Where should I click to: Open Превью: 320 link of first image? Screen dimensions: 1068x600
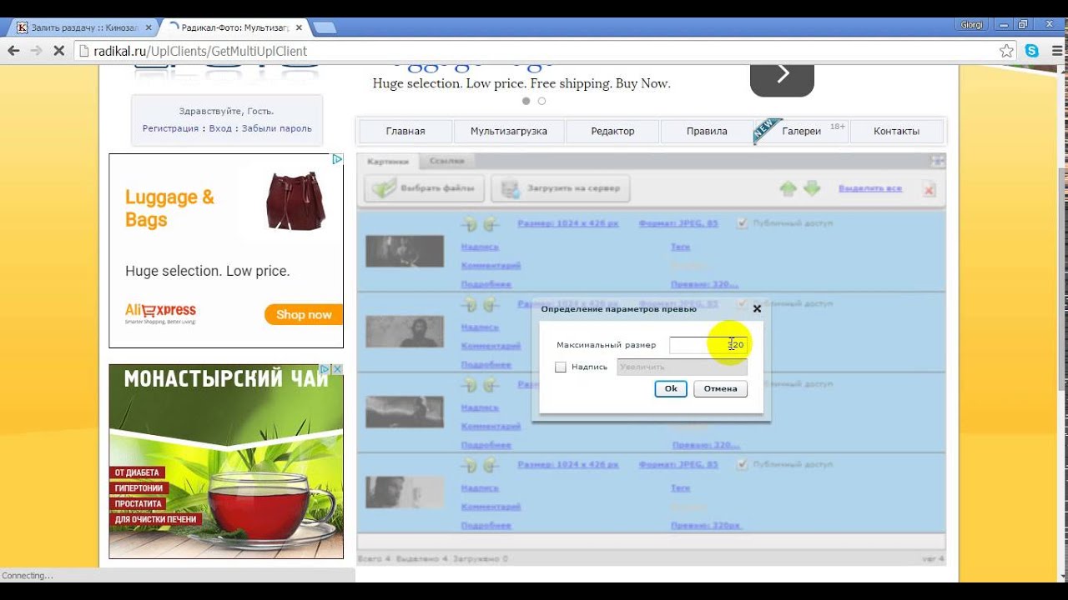pyautogui.click(x=704, y=284)
